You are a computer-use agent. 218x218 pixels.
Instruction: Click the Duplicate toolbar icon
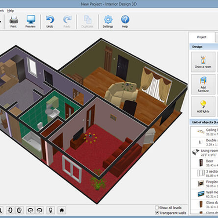[x=87, y=21]
